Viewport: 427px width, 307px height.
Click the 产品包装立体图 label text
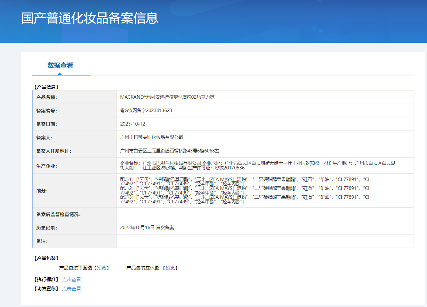[143, 268]
